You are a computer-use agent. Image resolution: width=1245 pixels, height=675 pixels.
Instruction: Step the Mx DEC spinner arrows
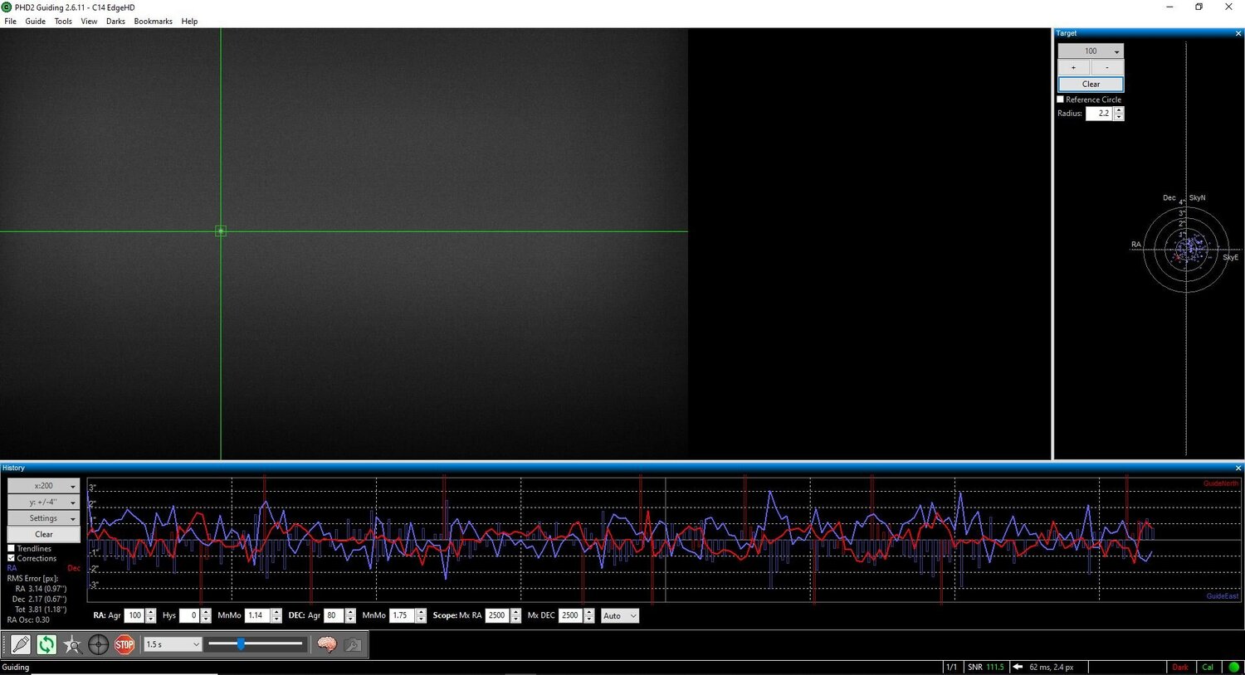coord(589,616)
